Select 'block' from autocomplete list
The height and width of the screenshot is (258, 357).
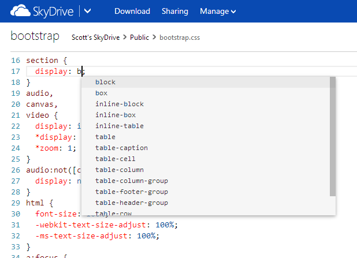tap(206, 82)
